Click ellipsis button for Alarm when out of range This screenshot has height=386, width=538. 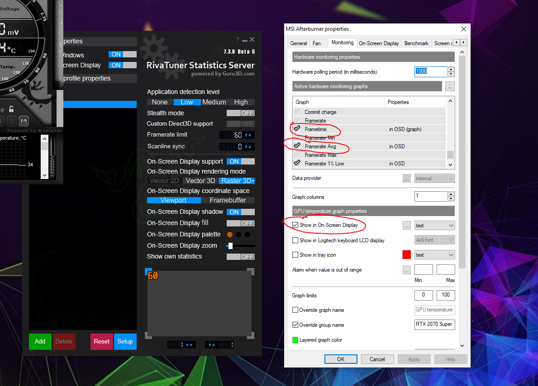(407, 270)
